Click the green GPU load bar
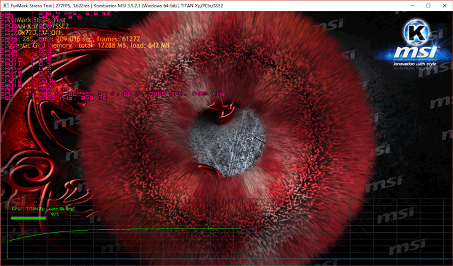Screen dimensions: 453x266 pyautogui.click(x=28, y=217)
